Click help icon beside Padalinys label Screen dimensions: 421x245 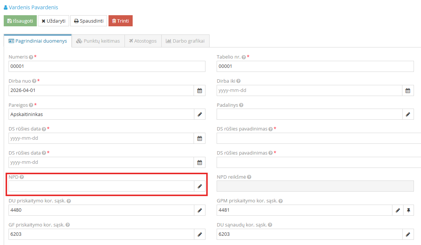coord(241,105)
